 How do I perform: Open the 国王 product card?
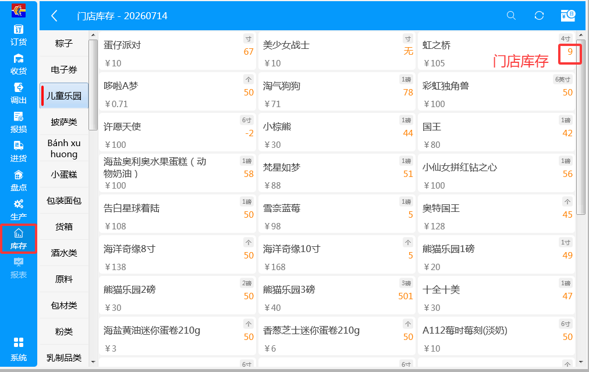pyautogui.click(x=496, y=133)
